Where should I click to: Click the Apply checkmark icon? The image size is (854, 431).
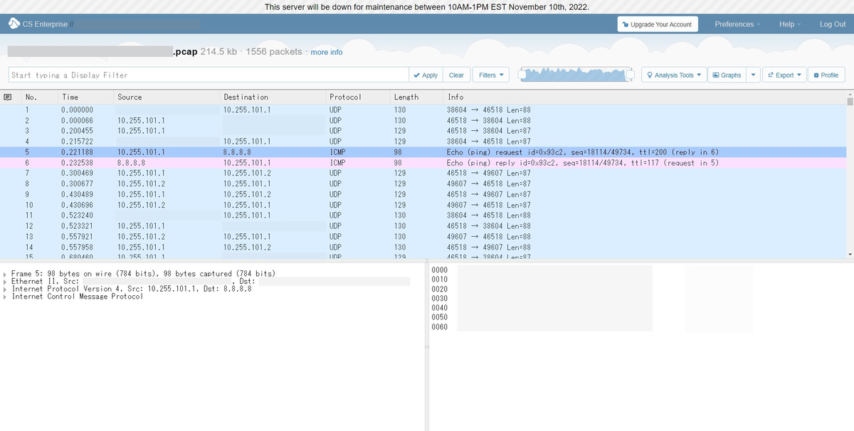click(417, 74)
